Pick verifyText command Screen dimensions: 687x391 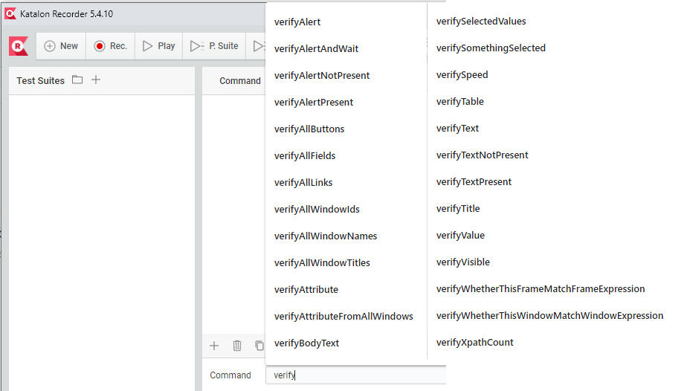pos(457,128)
